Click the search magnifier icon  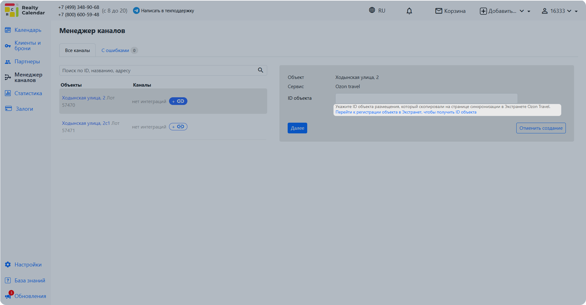point(260,70)
